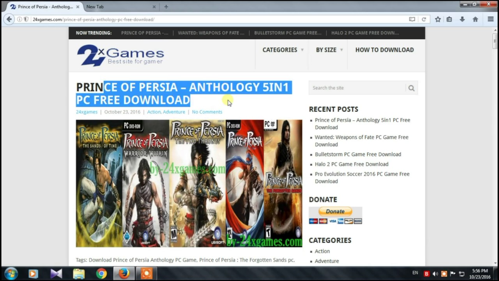Screen dimensions: 499x281
Task: Open the Action Center flag icon
Action: [x=453, y=274]
